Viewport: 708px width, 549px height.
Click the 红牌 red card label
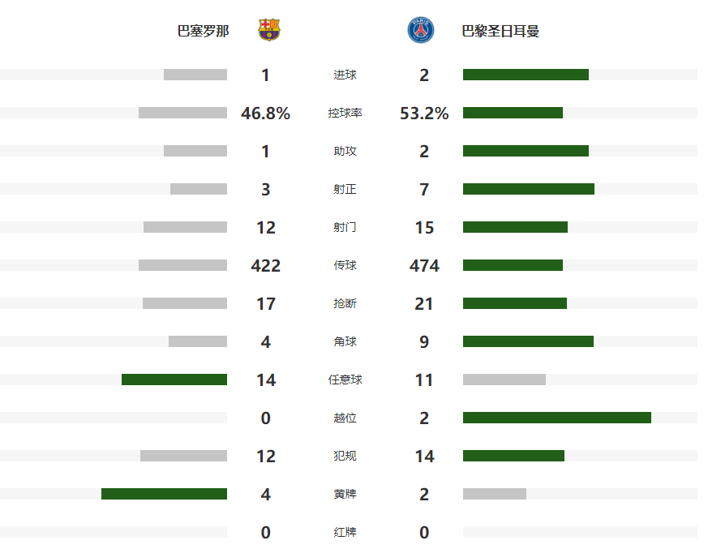(345, 533)
